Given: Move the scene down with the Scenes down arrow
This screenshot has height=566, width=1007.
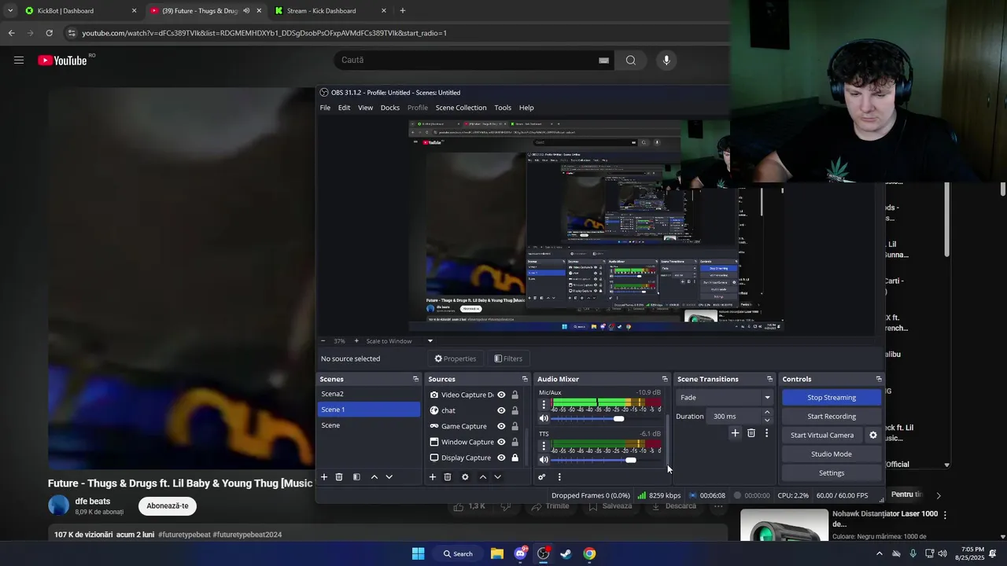Looking at the screenshot, I should click(389, 477).
